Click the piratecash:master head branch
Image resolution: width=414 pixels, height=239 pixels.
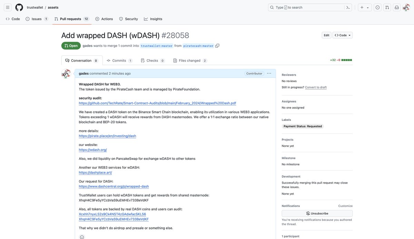pyautogui.click(x=198, y=45)
